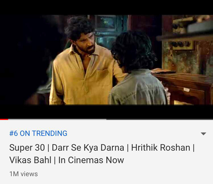Click the bottom black letterbox bar above progress

(106, 112)
